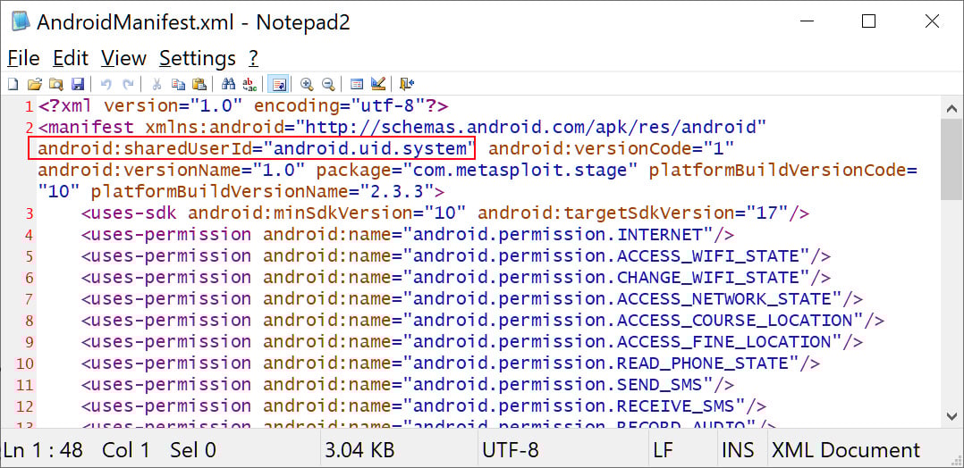Screen dimensions: 964x468
Task: Create a new document via toolbar icon
Action: tap(13, 84)
